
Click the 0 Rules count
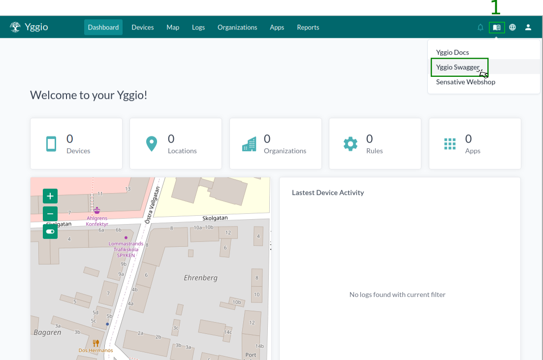(x=370, y=139)
